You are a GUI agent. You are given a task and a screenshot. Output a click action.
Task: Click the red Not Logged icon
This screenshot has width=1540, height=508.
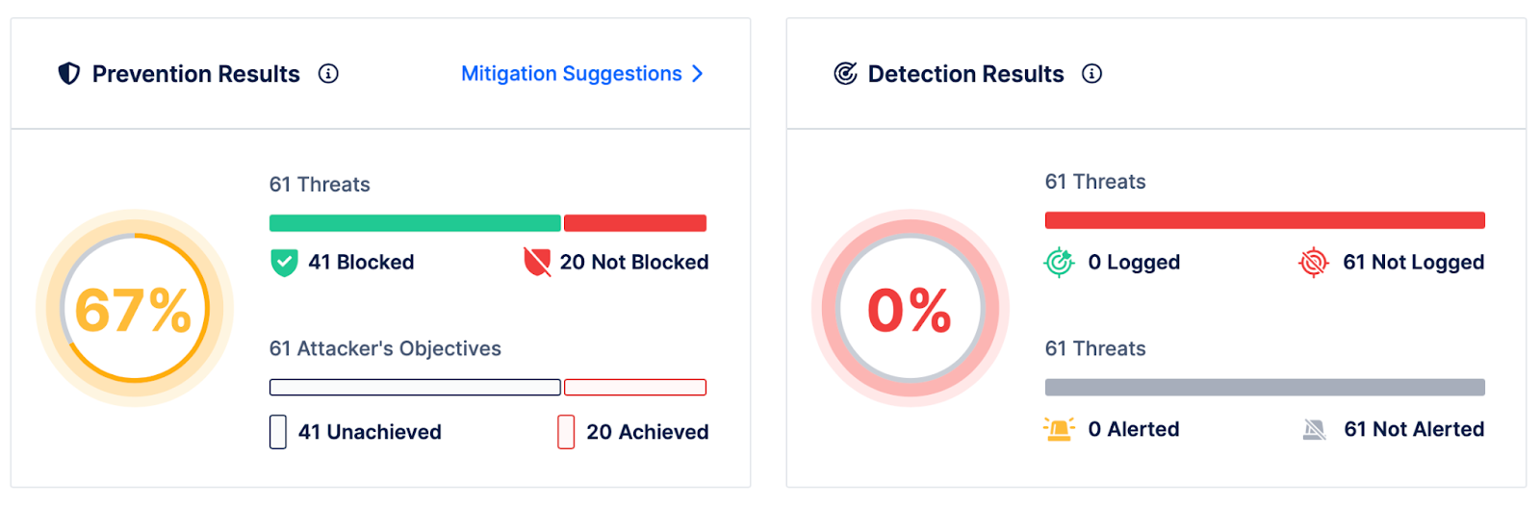click(x=1313, y=262)
